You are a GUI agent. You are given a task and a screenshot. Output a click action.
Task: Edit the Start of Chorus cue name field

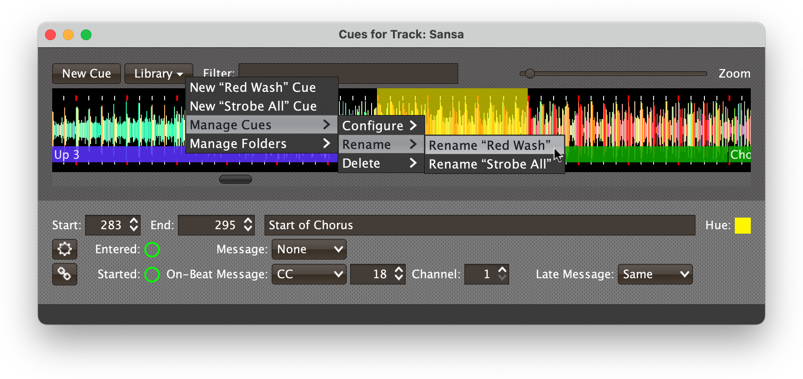click(480, 225)
